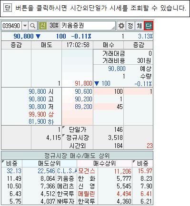Toggle the 단일가 row label
Screen dimensions: 190x206
coord(78,130)
